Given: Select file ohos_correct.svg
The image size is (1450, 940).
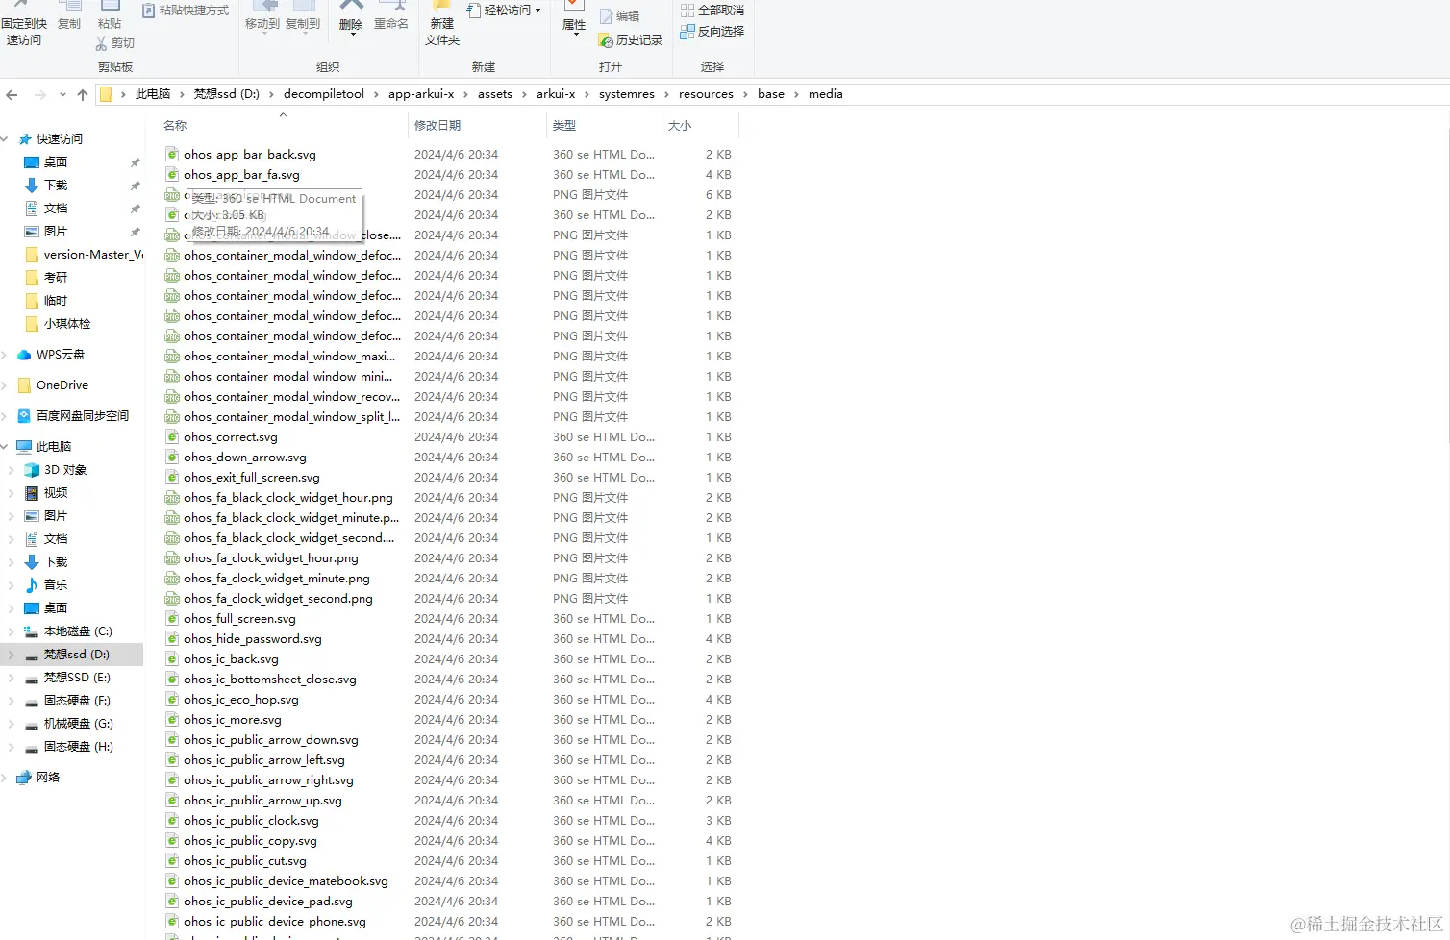Looking at the screenshot, I should 231,437.
